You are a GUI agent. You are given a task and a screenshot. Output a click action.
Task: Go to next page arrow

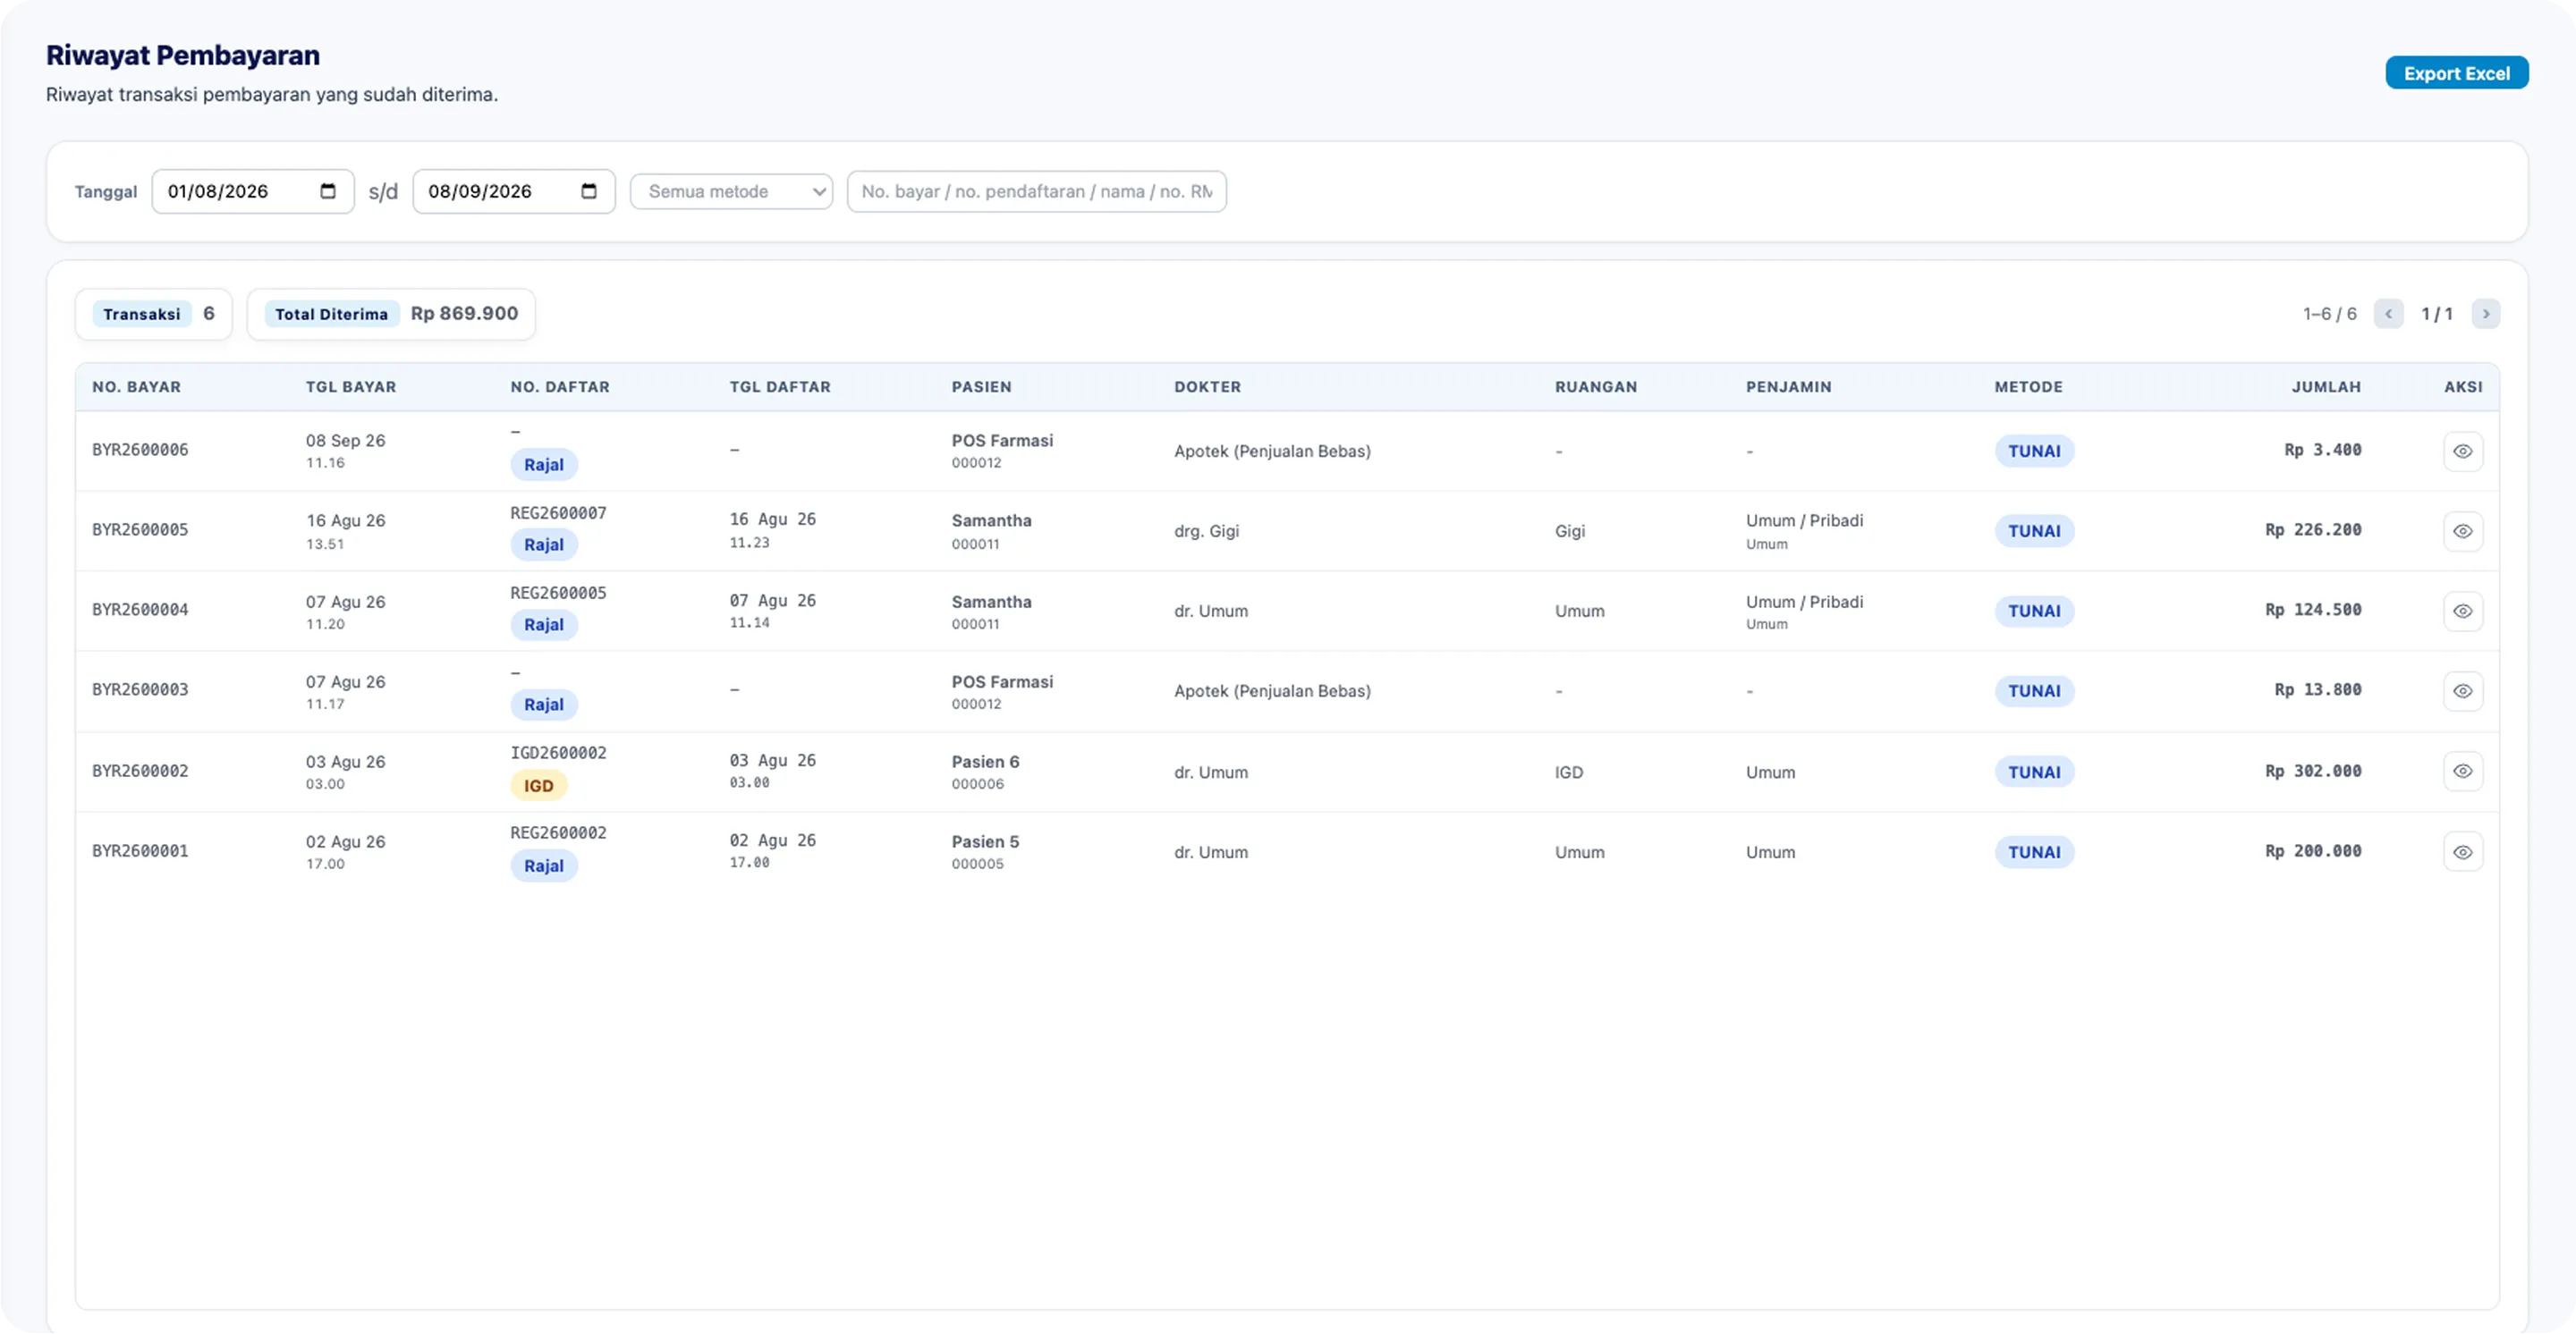[2485, 314]
